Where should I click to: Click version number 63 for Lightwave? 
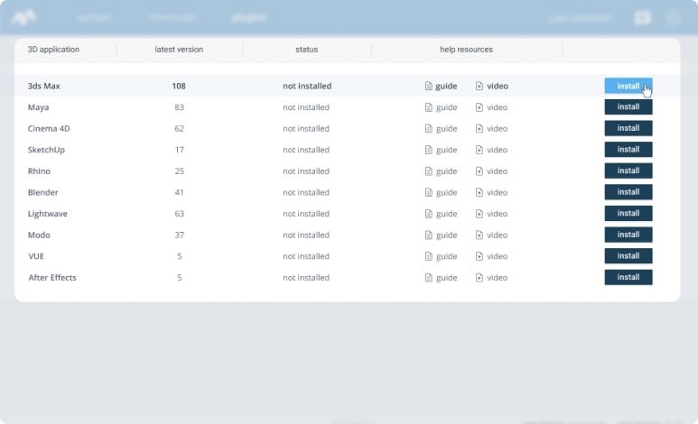click(180, 214)
